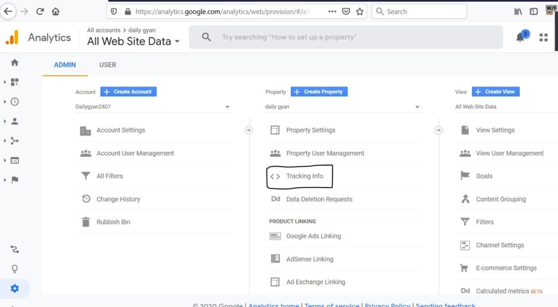
Task: Open Discover lightbulb icon
Action: coord(15,269)
